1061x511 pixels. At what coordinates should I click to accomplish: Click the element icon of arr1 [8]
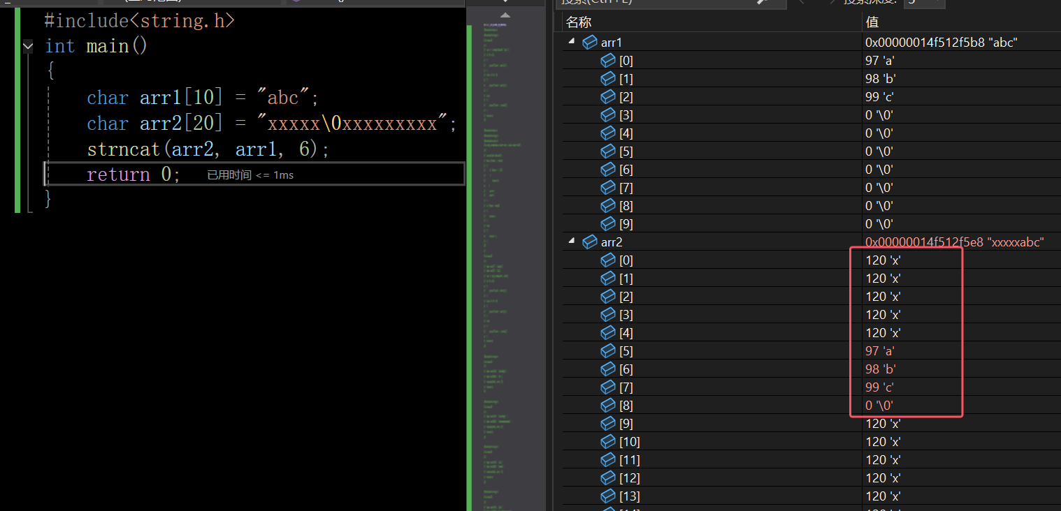tap(608, 206)
